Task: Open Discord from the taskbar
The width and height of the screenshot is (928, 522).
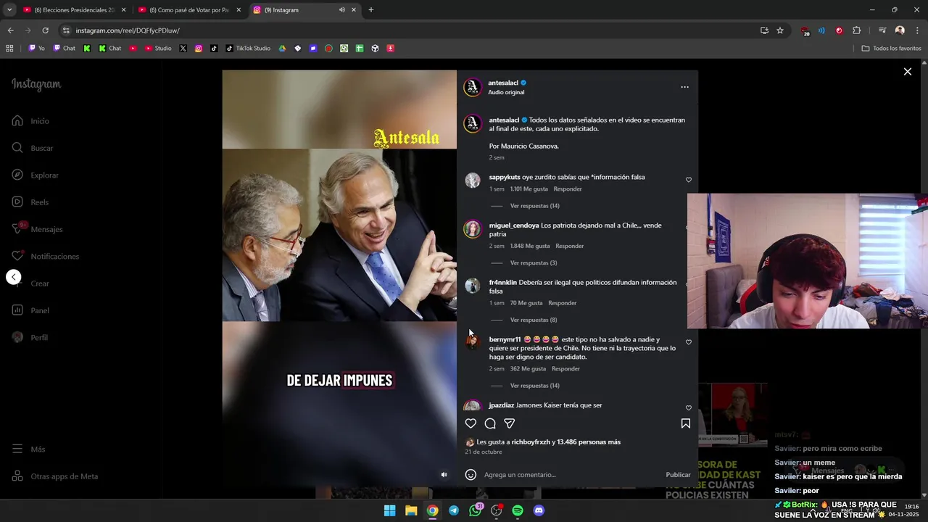Action: pyautogui.click(x=539, y=510)
